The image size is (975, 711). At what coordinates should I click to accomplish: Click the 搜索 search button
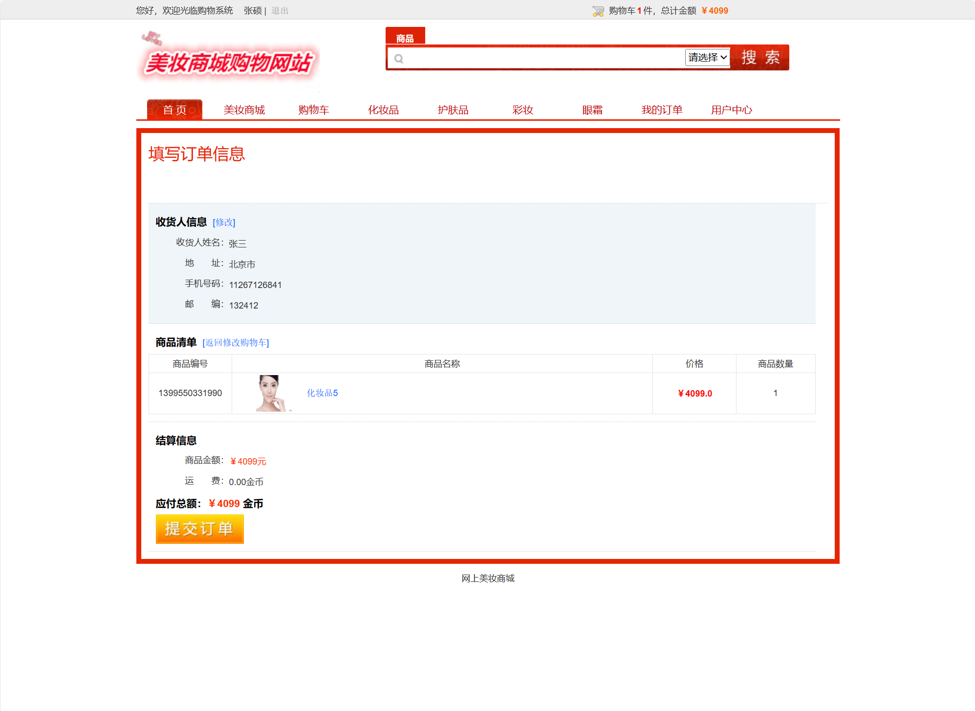[x=760, y=57]
